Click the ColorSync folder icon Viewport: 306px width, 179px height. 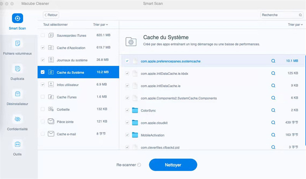135,110
